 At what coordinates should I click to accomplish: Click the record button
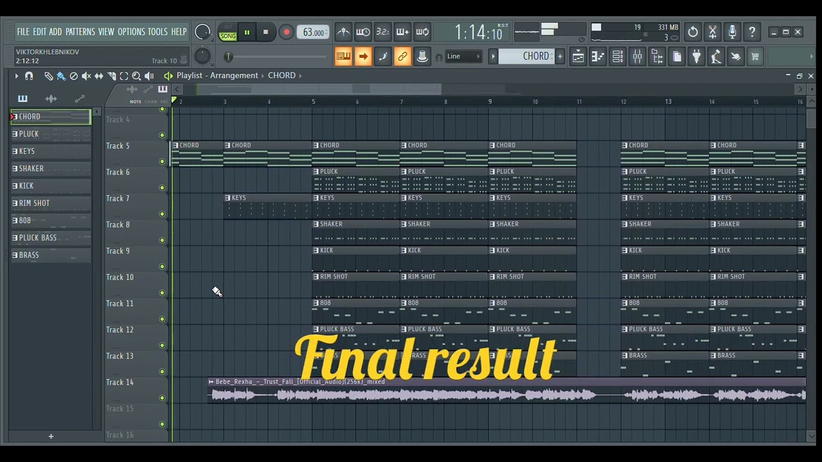(286, 33)
